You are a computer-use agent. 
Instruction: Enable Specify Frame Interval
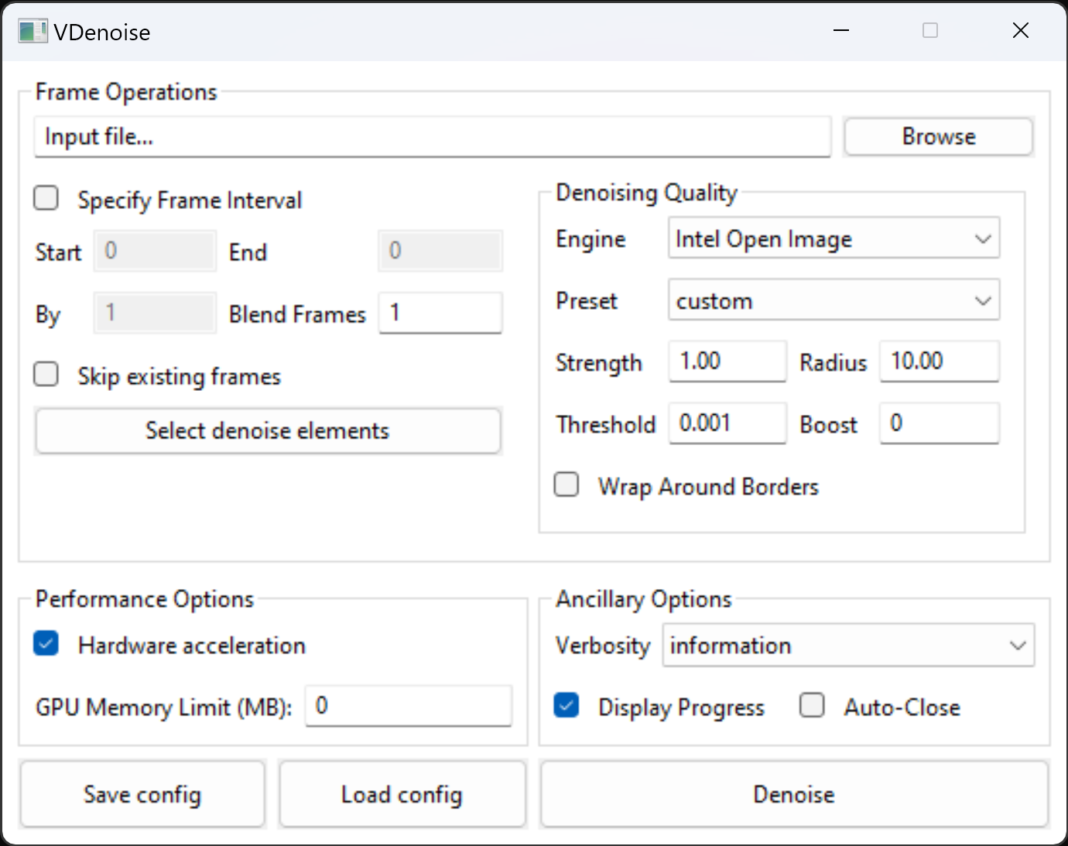pyautogui.click(x=46, y=198)
